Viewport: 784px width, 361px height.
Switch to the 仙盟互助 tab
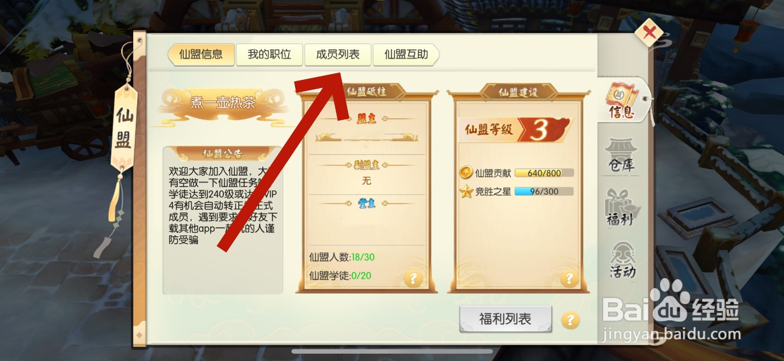[406, 54]
